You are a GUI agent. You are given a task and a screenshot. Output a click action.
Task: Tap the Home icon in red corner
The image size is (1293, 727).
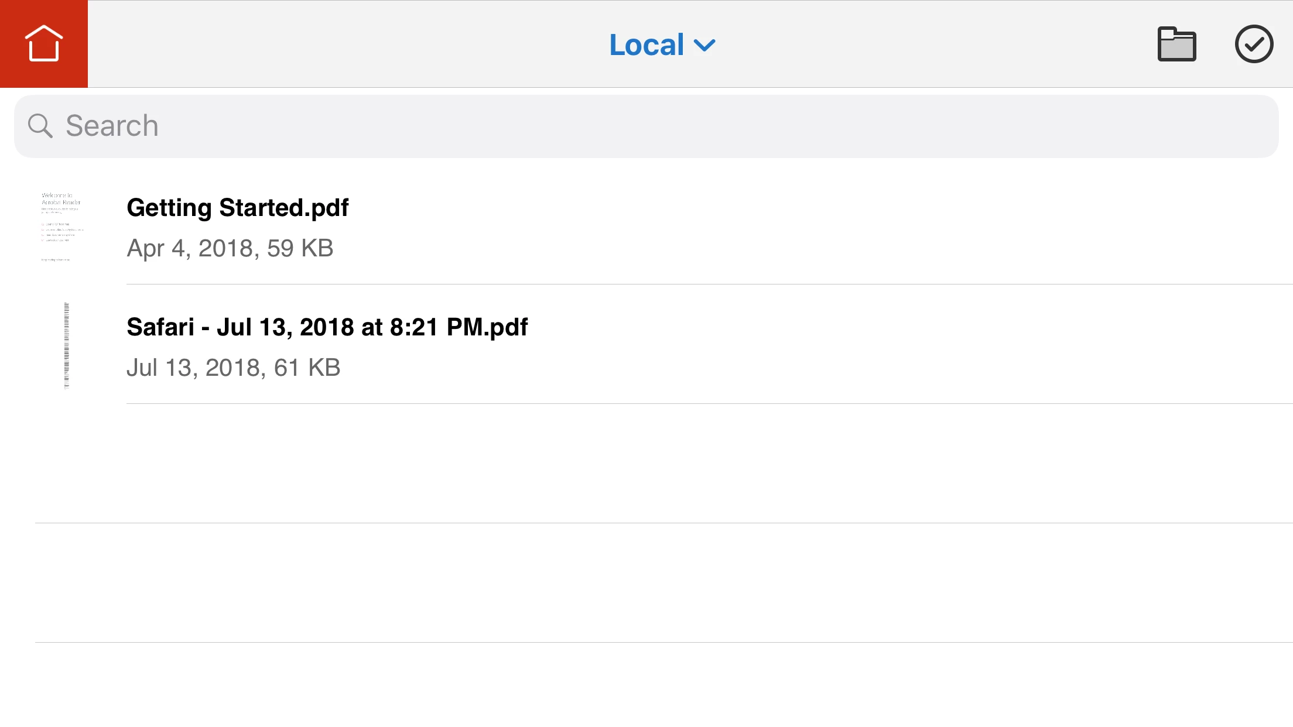44,44
